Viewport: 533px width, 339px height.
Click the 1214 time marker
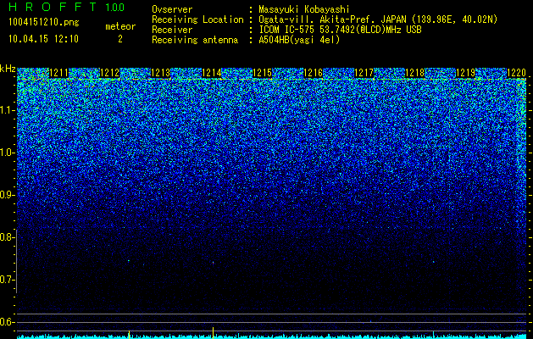[x=212, y=72]
